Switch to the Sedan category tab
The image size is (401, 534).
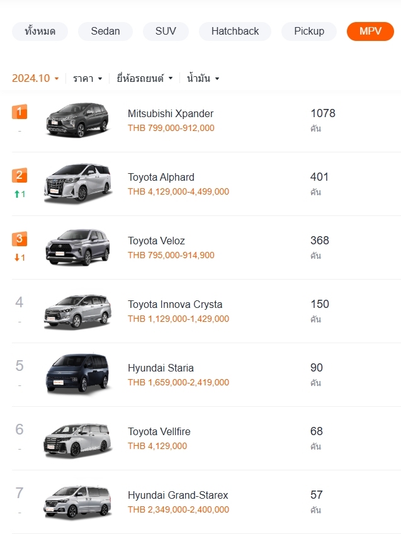(x=105, y=31)
